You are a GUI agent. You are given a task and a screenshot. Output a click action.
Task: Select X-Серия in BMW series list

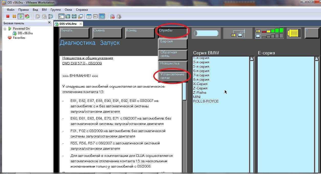[200, 84]
